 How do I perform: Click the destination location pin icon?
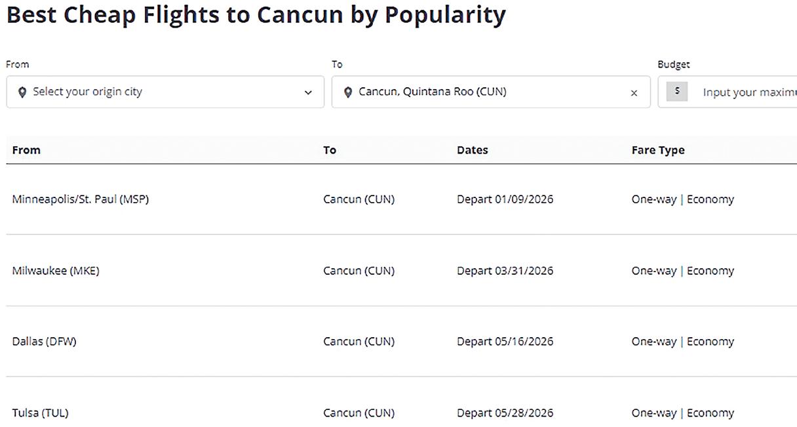pos(348,92)
